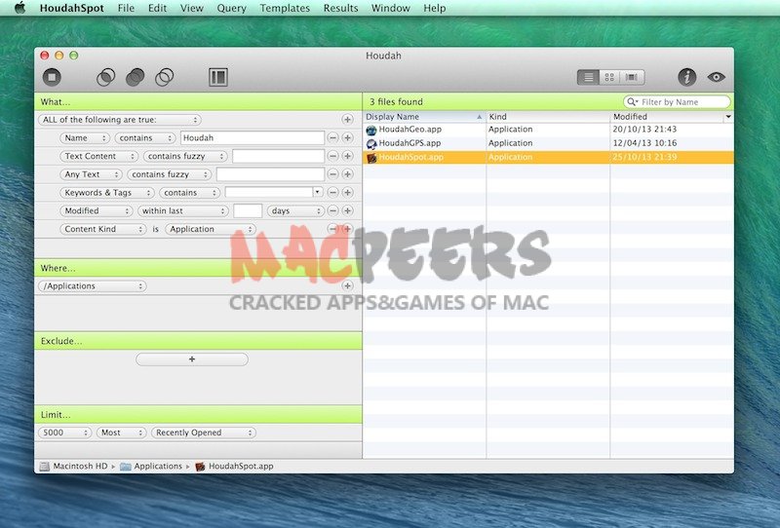Sort by Display Name column
The height and width of the screenshot is (528, 780).
pyautogui.click(x=424, y=117)
